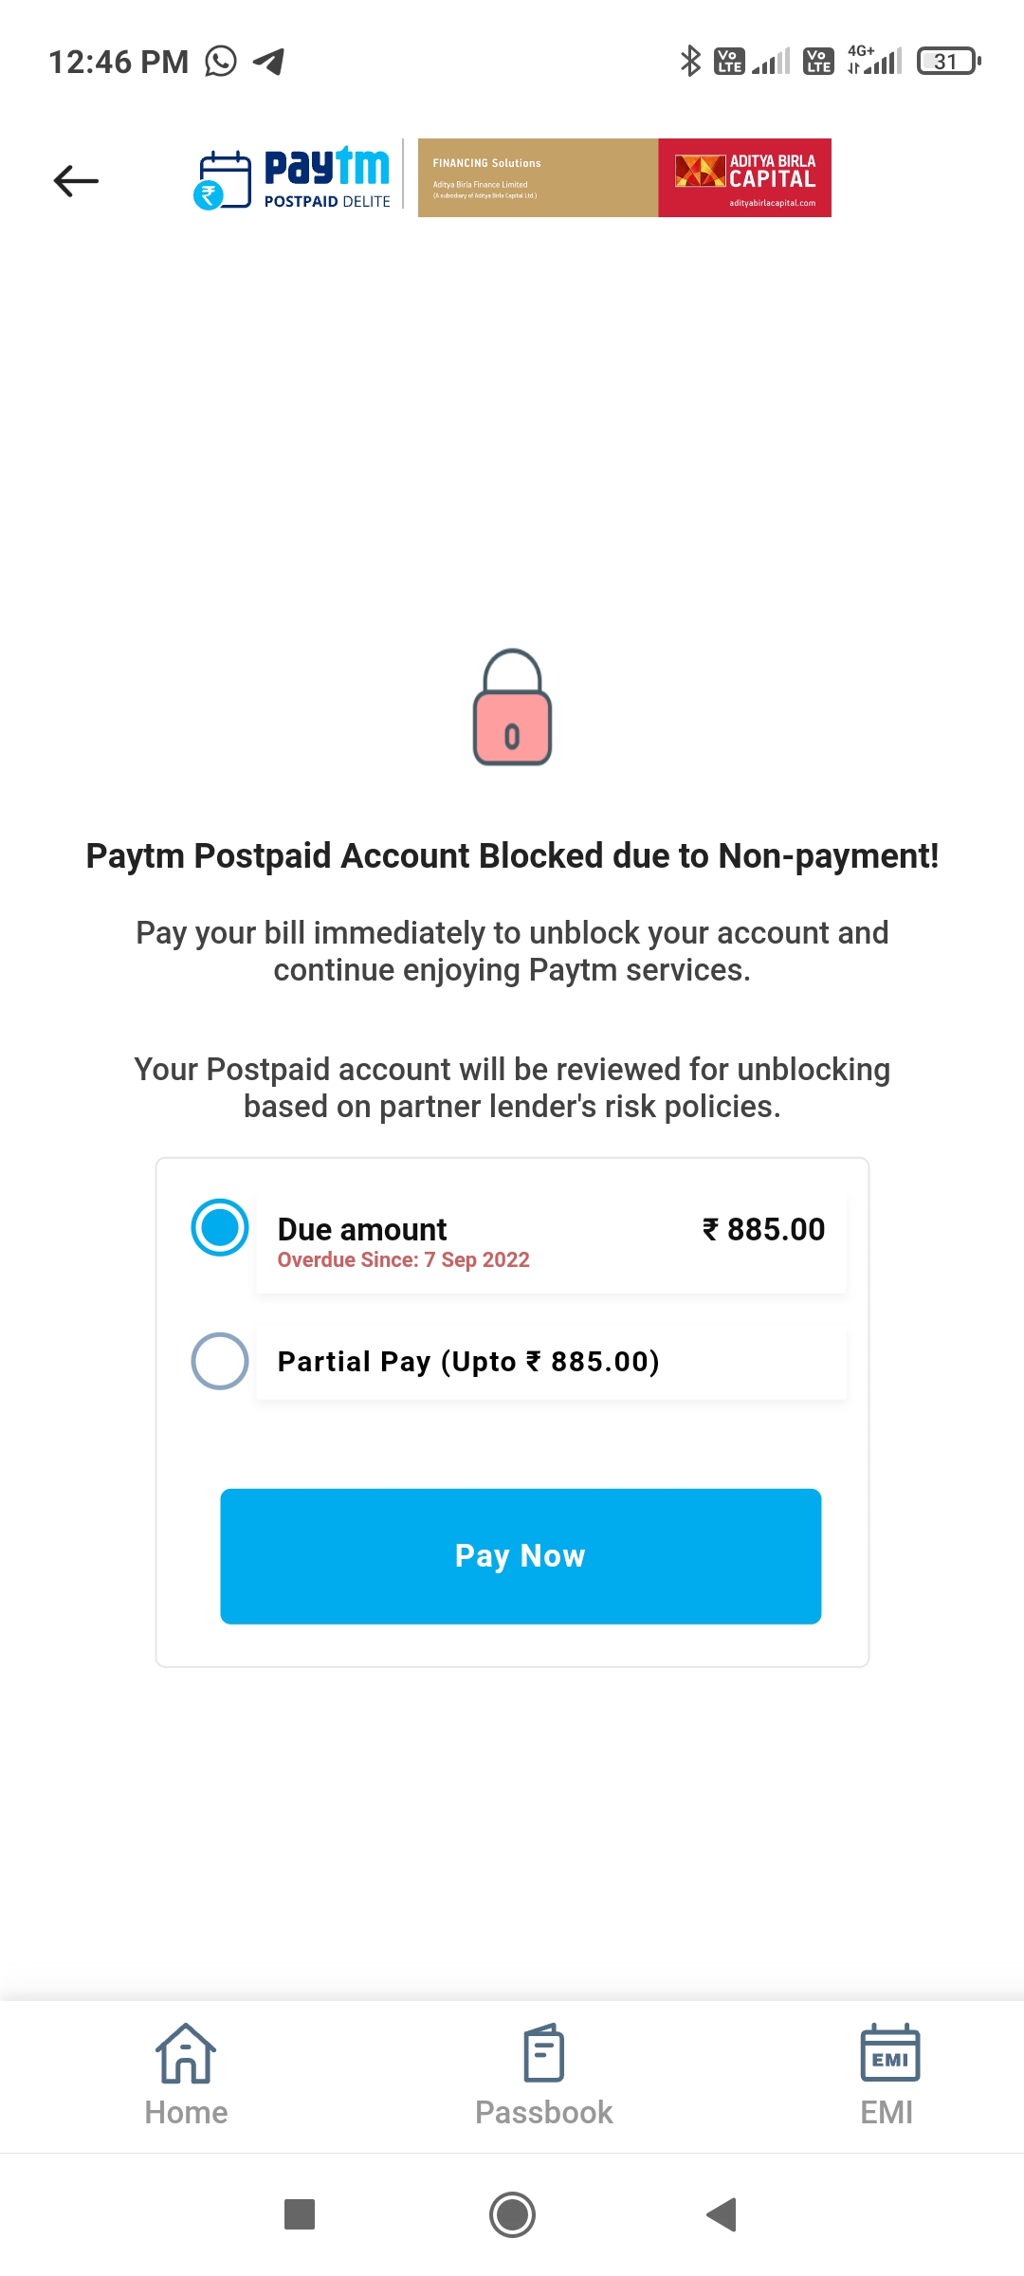This screenshot has width=1024, height=2276.
Task: Tap Android home circle button
Action: pos(512,2214)
